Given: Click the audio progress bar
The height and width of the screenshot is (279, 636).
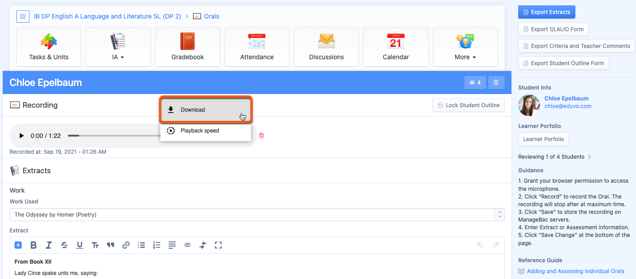Looking at the screenshot, I should 113,136.
